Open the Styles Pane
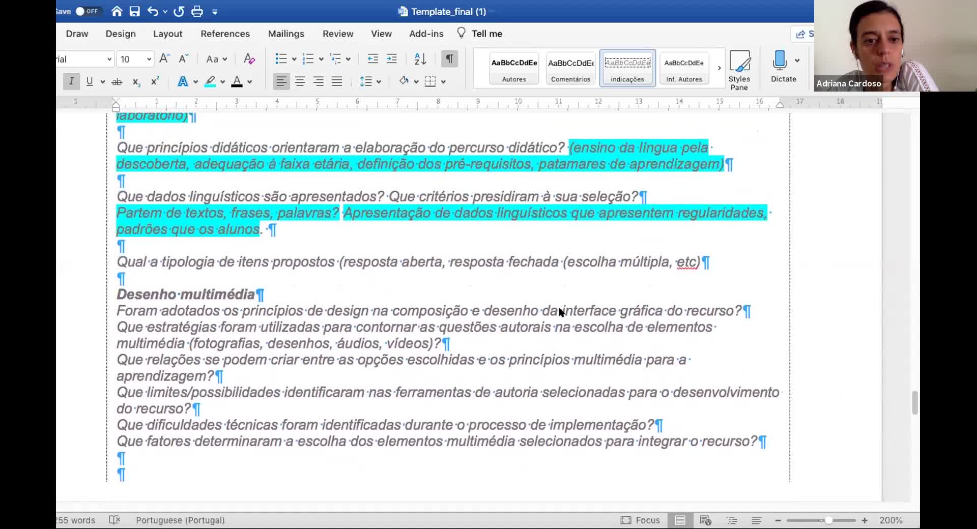977x529 pixels. point(739,70)
